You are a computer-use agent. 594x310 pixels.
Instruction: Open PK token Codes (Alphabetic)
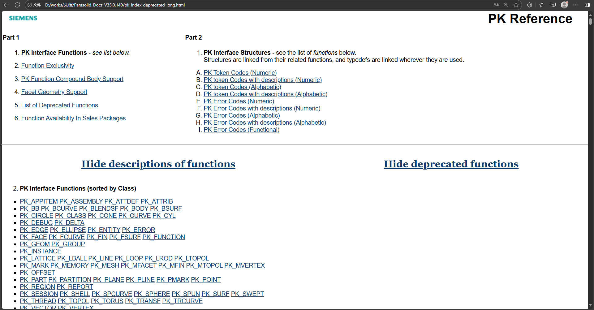coord(242,87)
